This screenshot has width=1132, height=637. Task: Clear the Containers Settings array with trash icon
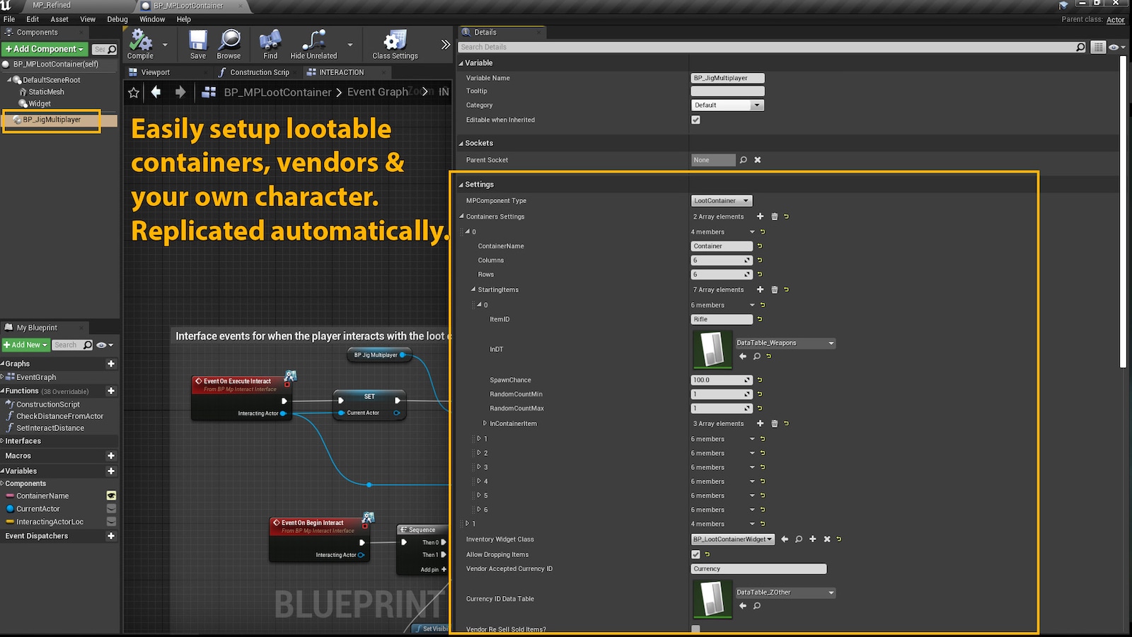(x=774, y=216)
